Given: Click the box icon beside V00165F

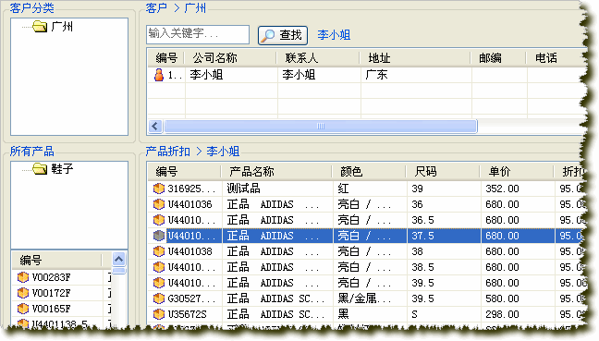Looking at the screenshot, I should click(x=23, y=309).
